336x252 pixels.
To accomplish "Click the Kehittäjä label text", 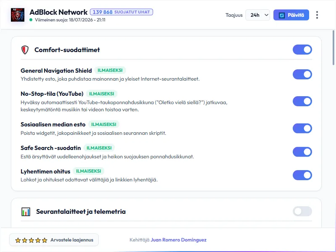I will click(x=139, y=240).
